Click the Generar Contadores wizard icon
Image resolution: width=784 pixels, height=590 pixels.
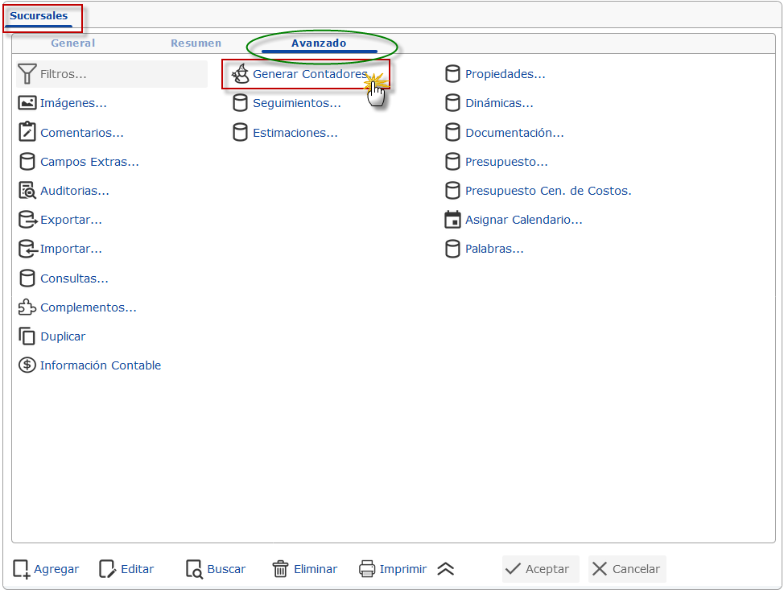pyautogui.click(x=240, y=74)
